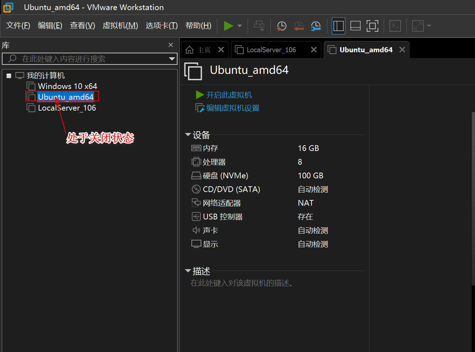Click the 网络适配器 network icon
Screen dimensions: 475x352
[196, 203]
